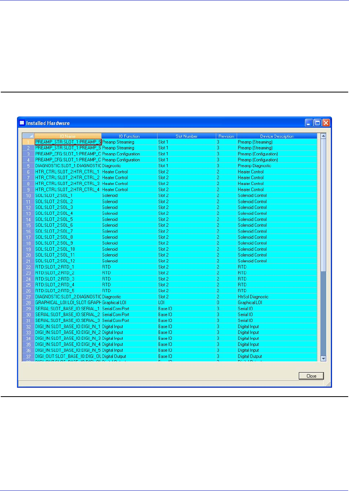Click Serial Com Port function in row 30

129,315
